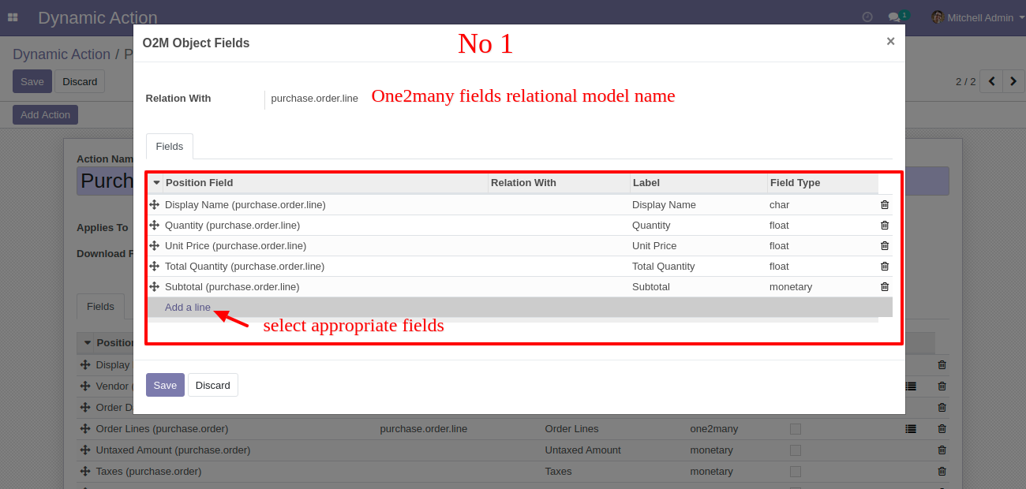Viewport: 1026px width, 489px height.
Task: Open O2M list icon for Vendor row
Action: [911, 386]
